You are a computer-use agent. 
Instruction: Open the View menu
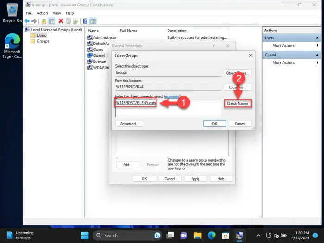[x=56, y=13]
